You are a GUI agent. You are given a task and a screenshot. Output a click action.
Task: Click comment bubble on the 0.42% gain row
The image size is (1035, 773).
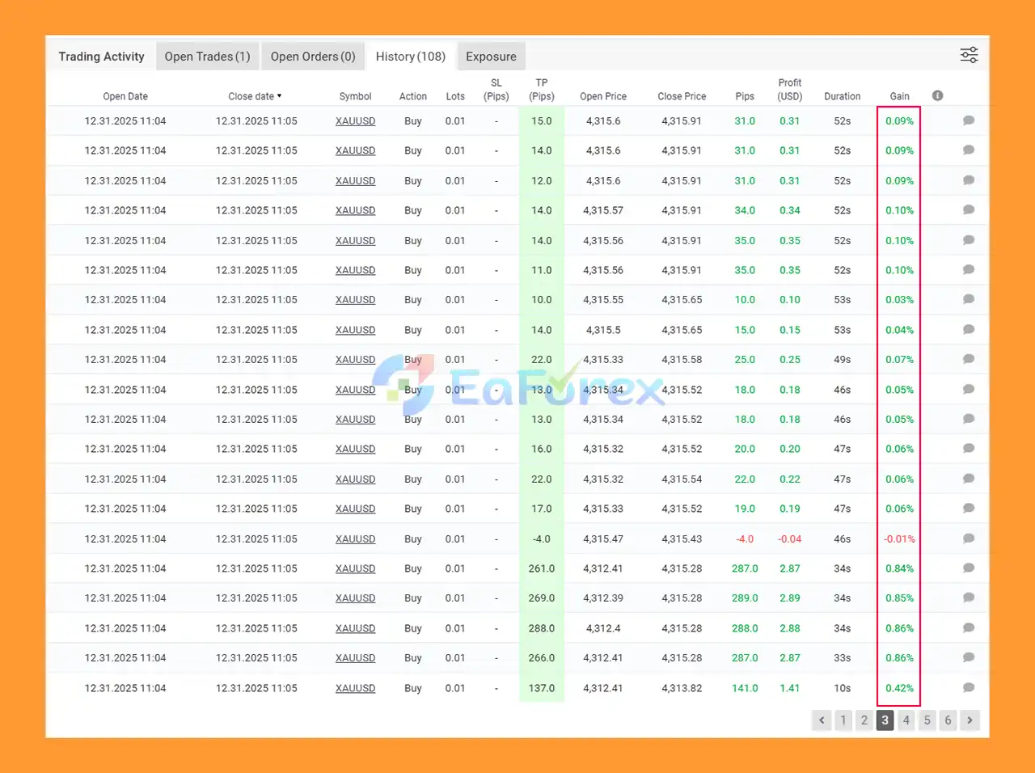[968, 688]
